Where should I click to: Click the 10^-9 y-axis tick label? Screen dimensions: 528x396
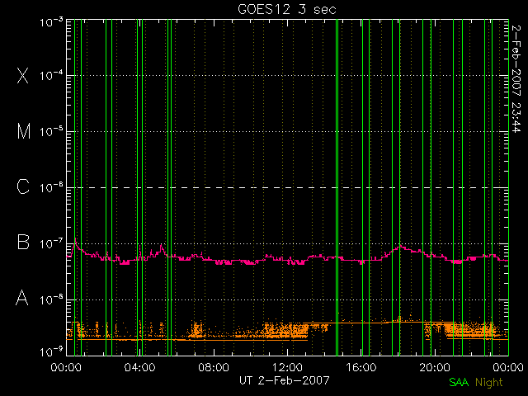tap(51, 352)
